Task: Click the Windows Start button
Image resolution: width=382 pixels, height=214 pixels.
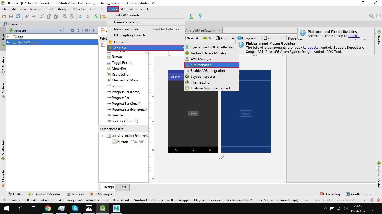Action: 7,208
